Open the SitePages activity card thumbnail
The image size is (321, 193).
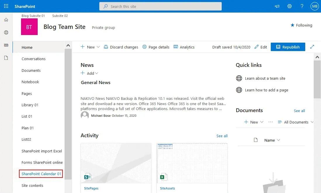[116, 163]
